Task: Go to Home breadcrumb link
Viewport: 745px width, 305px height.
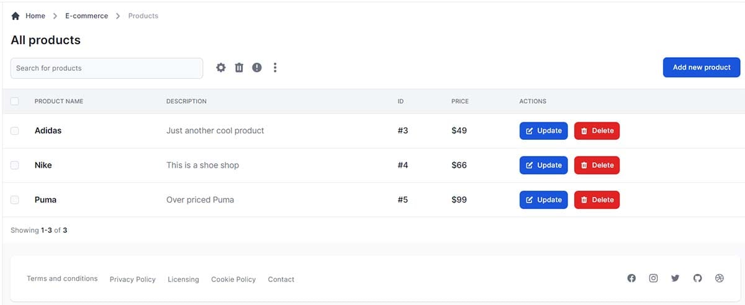Action: [x=35, y=16]
